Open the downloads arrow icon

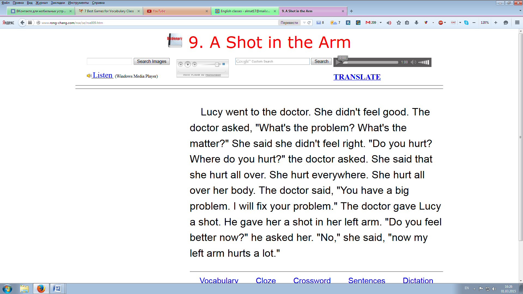coord(416,23)
